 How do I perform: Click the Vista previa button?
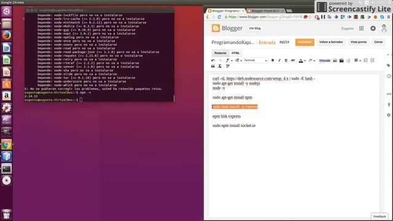pos(359,42)
